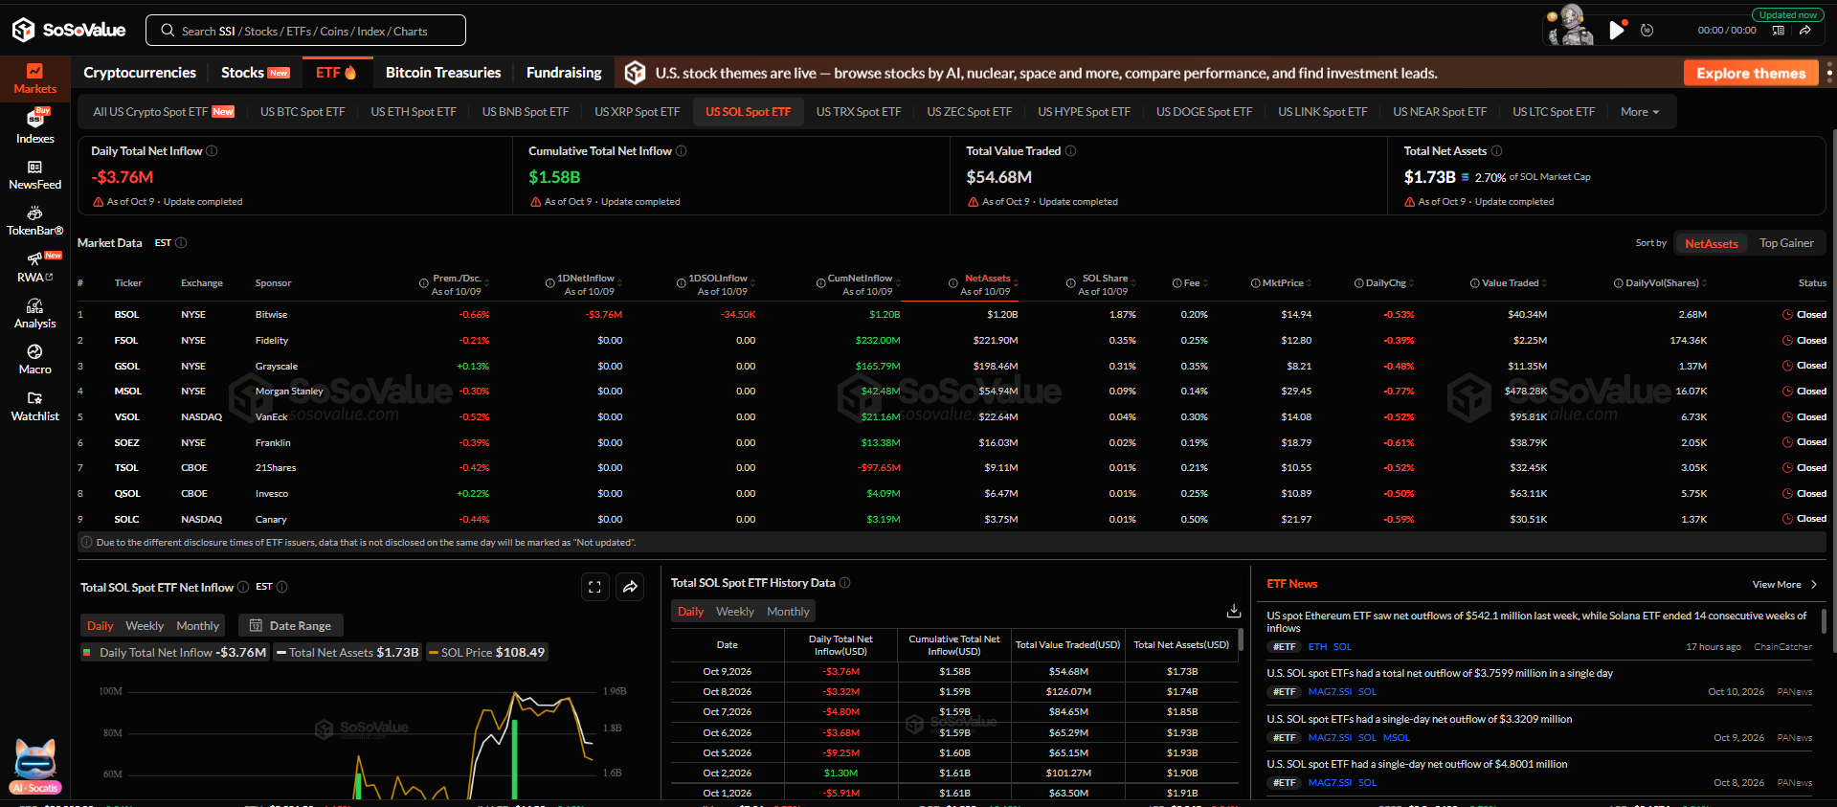
Task: Share the audio briefing via arrow icon
Action: coord(1804,30)
